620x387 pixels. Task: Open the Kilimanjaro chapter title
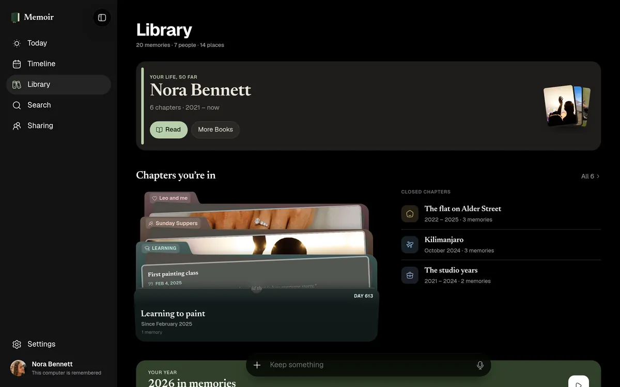coord(444,240)
